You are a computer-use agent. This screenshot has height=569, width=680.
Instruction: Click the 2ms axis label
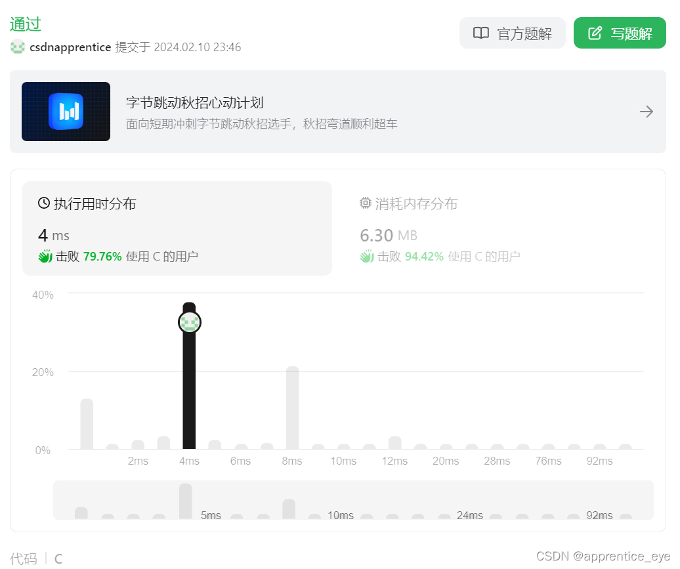[138, 461]
